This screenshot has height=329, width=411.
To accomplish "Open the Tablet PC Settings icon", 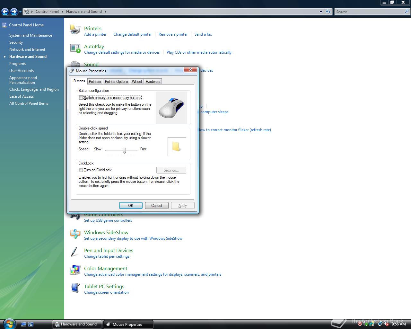I will click(75, 288).
